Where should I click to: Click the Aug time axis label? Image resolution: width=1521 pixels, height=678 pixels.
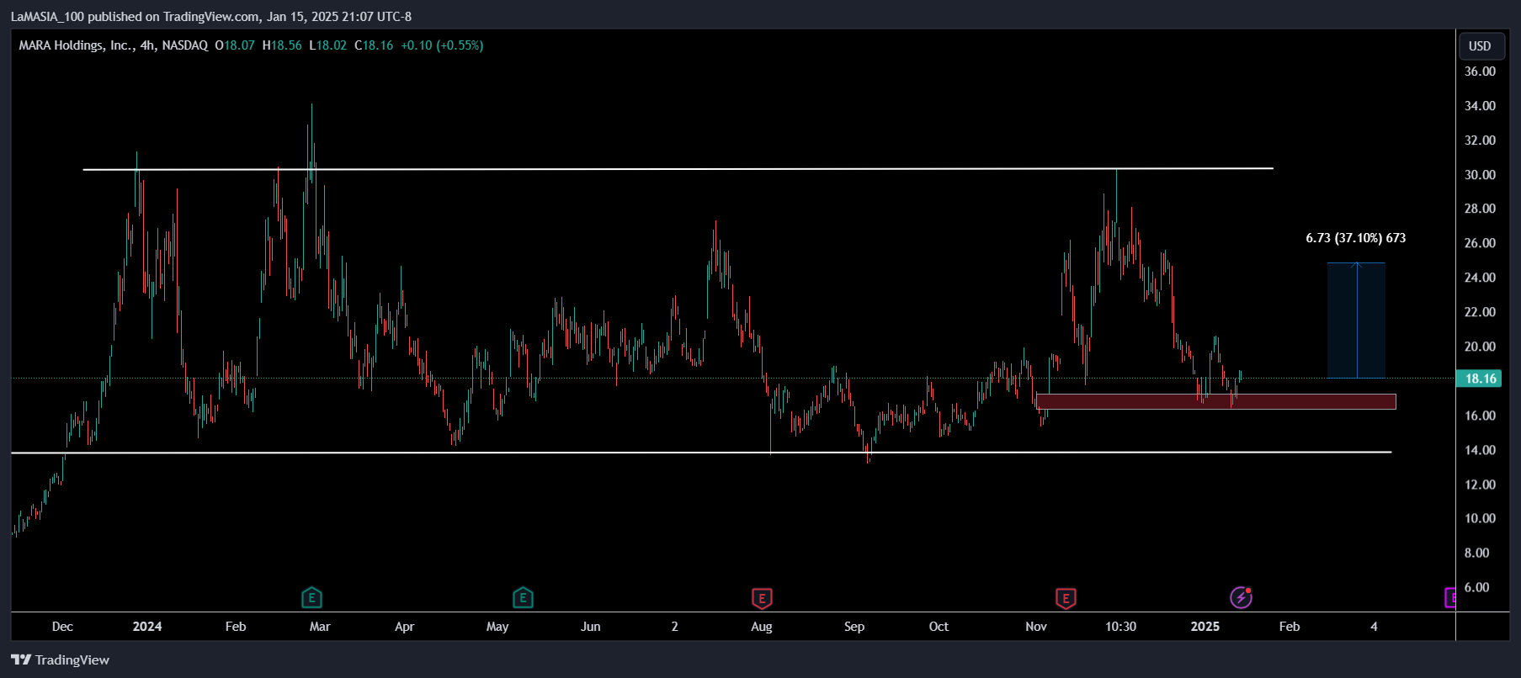[x=762, y=627]
